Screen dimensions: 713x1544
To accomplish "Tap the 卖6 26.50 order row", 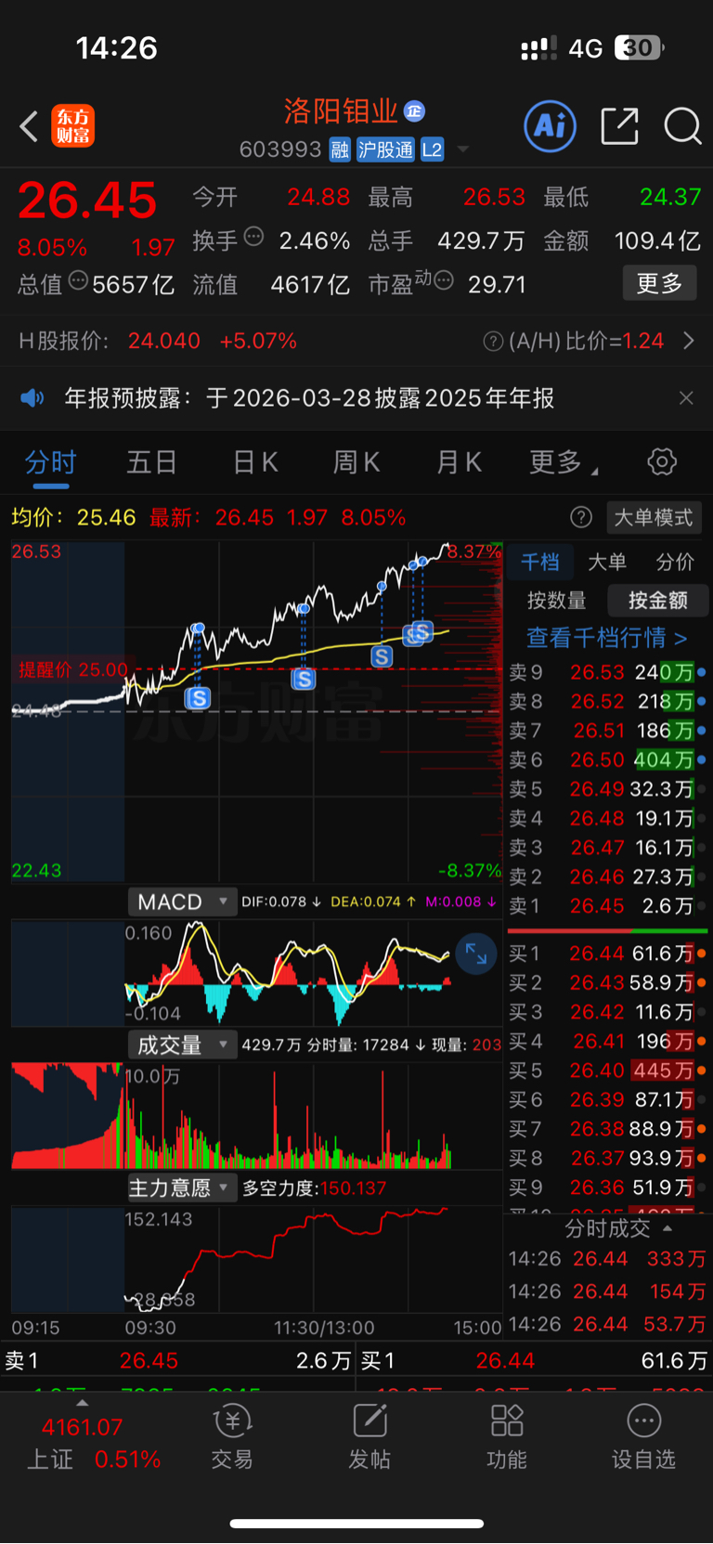I will click(x=608, y=759).
